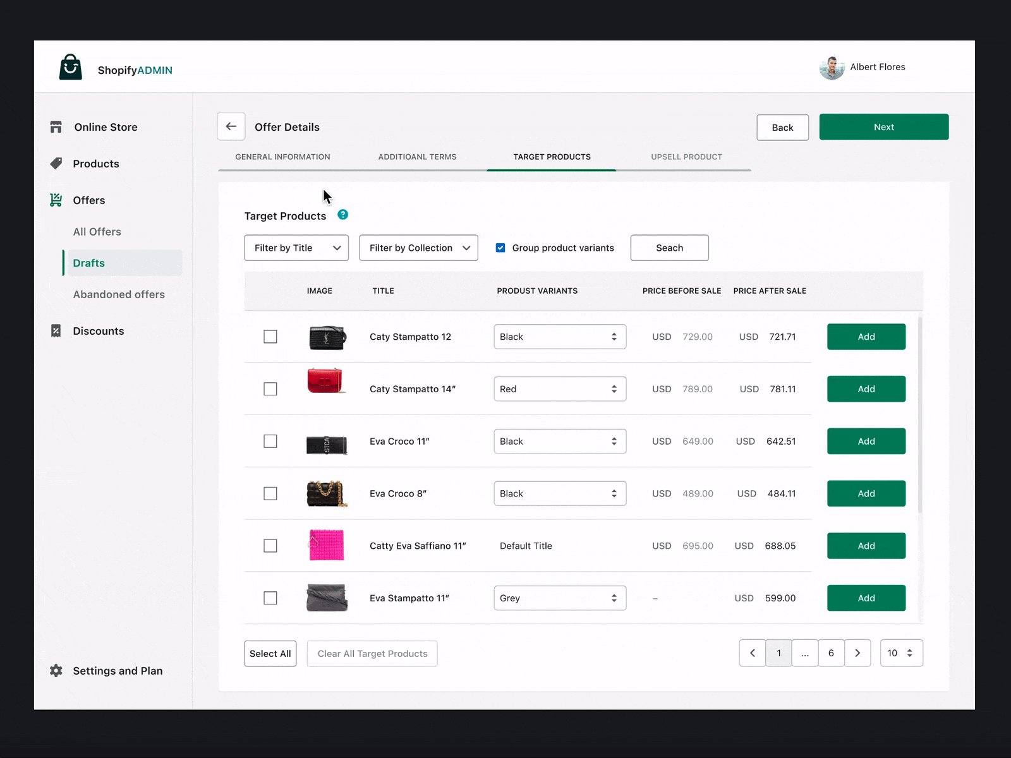Click Clear All Target Products button
Image resolution: width=1011 pixels, height=758 pixels.
point(372,654)
